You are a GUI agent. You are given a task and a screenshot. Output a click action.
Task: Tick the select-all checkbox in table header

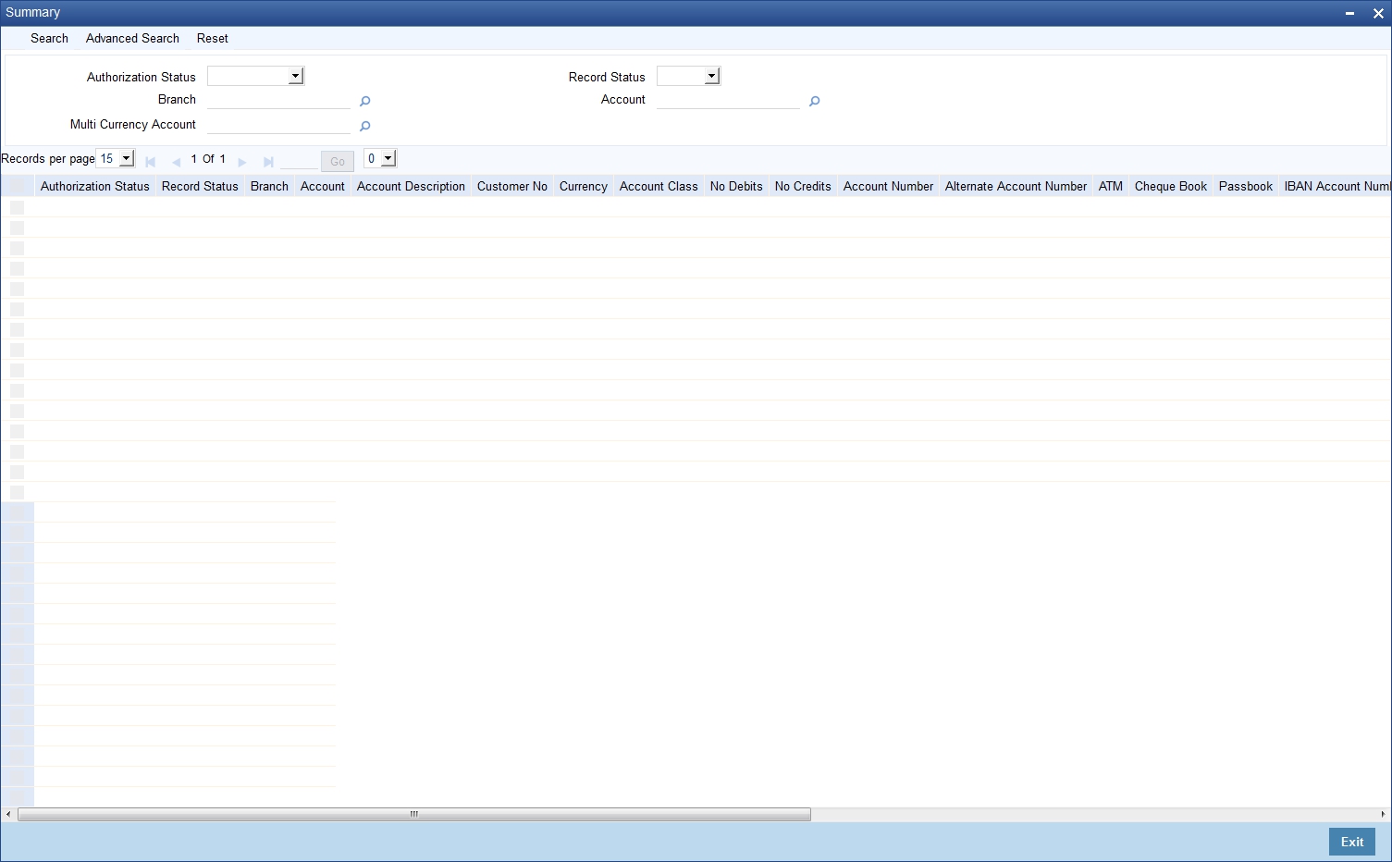click(18, 186)
